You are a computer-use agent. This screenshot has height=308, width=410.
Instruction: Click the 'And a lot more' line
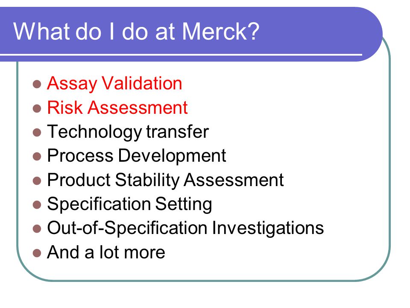coord(106,252)
